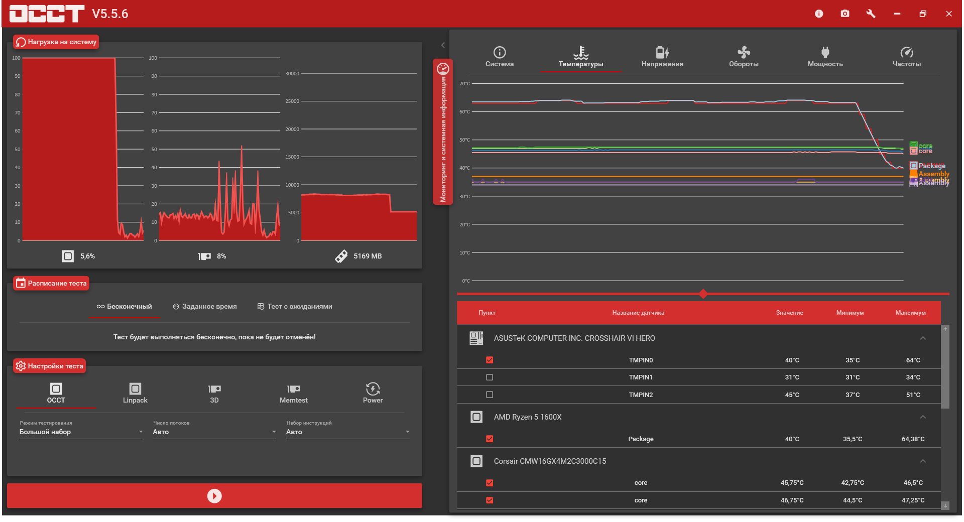The image size is (964, 522).
Task: Click the sensor list scrollbar down arrow
Action: [945, 505]
